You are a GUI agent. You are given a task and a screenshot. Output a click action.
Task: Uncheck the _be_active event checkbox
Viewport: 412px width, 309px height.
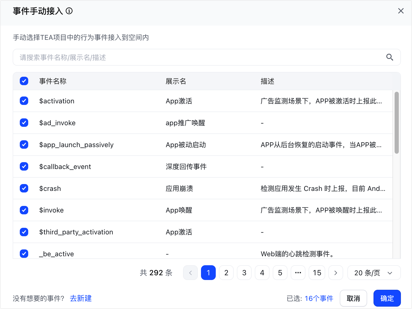pyautogui.click(x=24, y=254)
